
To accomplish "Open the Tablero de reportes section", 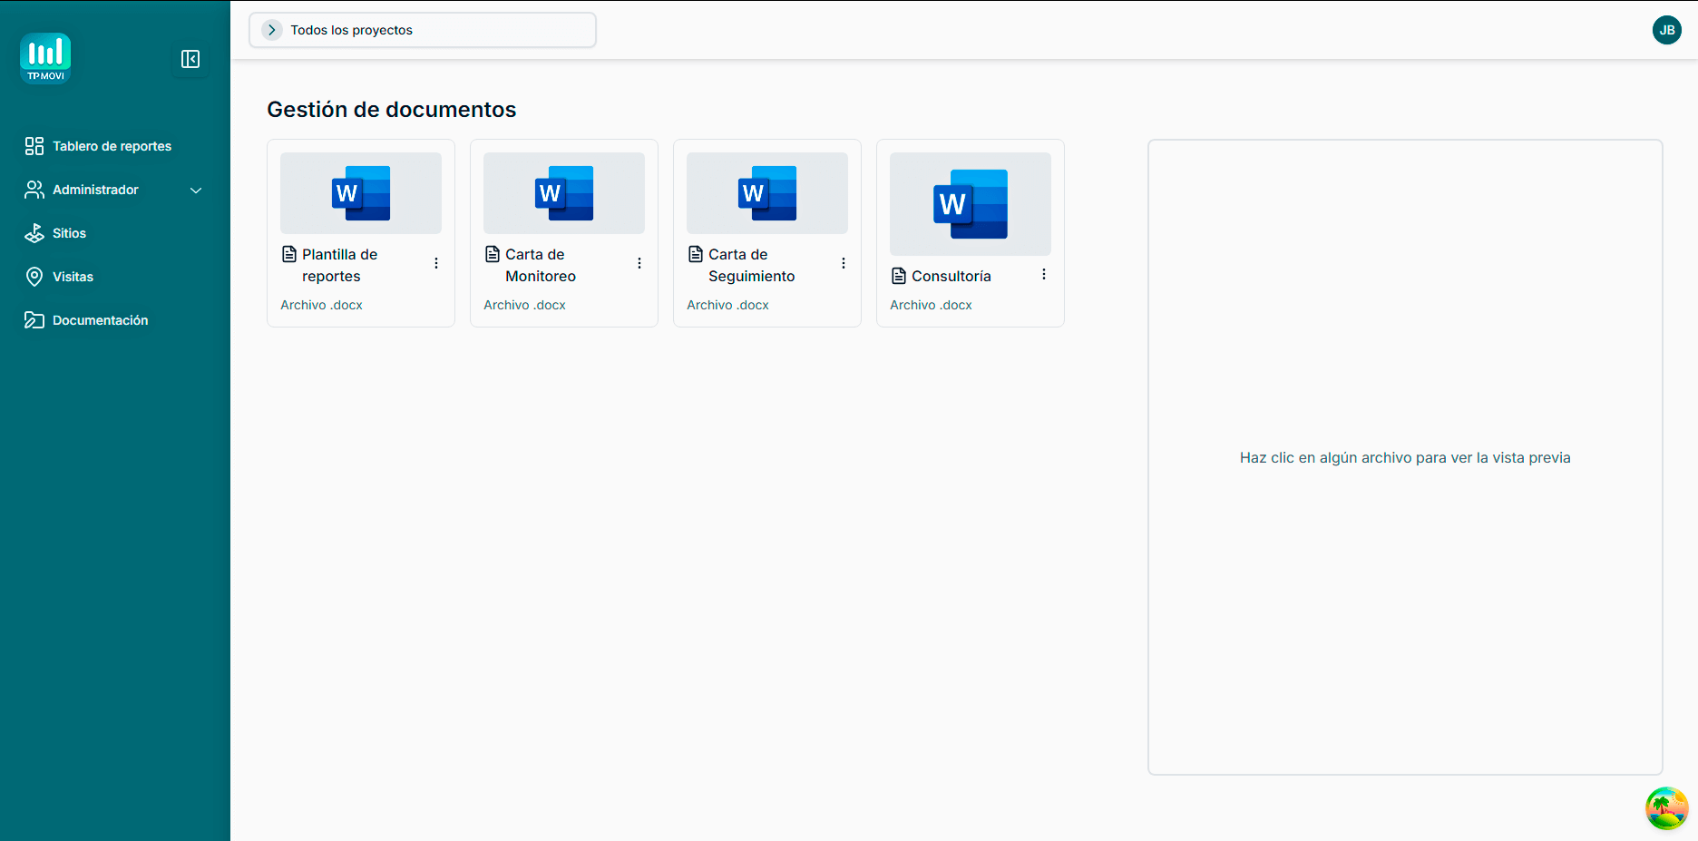I will pos(112,145).
